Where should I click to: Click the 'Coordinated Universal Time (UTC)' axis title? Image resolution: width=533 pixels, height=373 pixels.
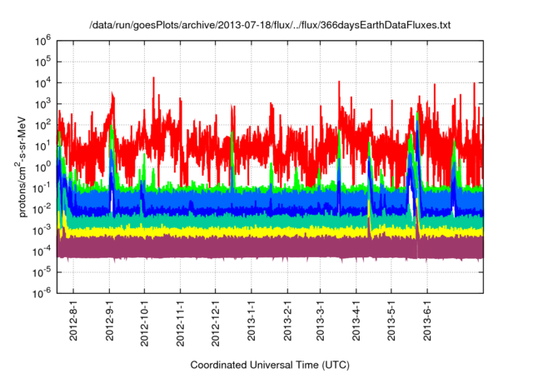coord(270,366)
